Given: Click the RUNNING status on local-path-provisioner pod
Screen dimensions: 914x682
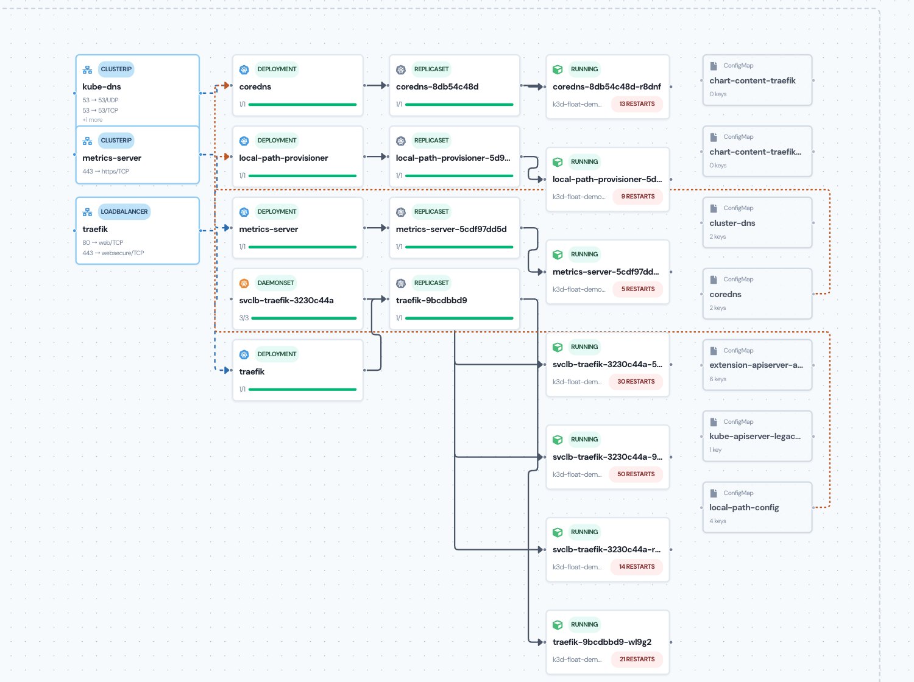Looking at the screenshot, I should click(584, 162).
